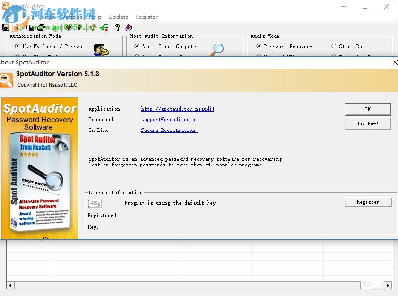Viewport: 398px width, 296px height.
Task: Click the Save toolbar icon
Action: (5, 27)
